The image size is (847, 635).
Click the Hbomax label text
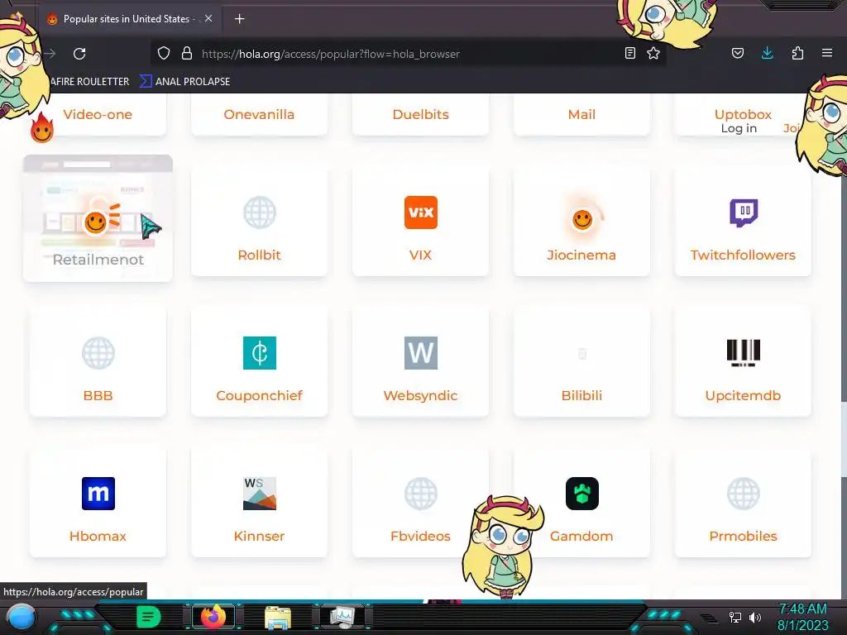click(x=98, y=536)
